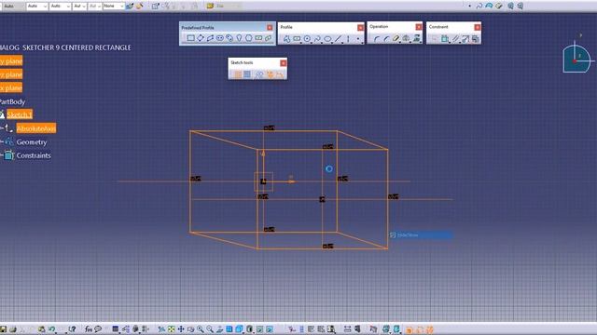Open the second Auto dropdown in top toolbar
Image resolution: width=597 pixels, height=335 pixels.
tap(60, 7)
